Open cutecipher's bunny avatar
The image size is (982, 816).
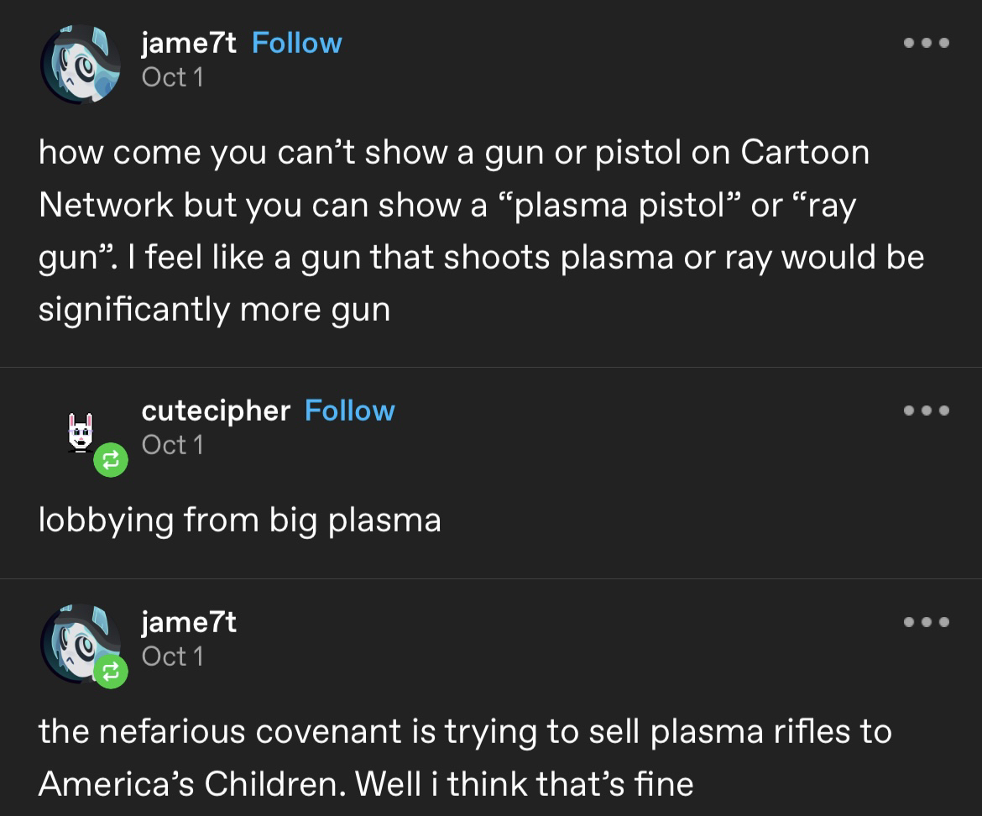81,432
